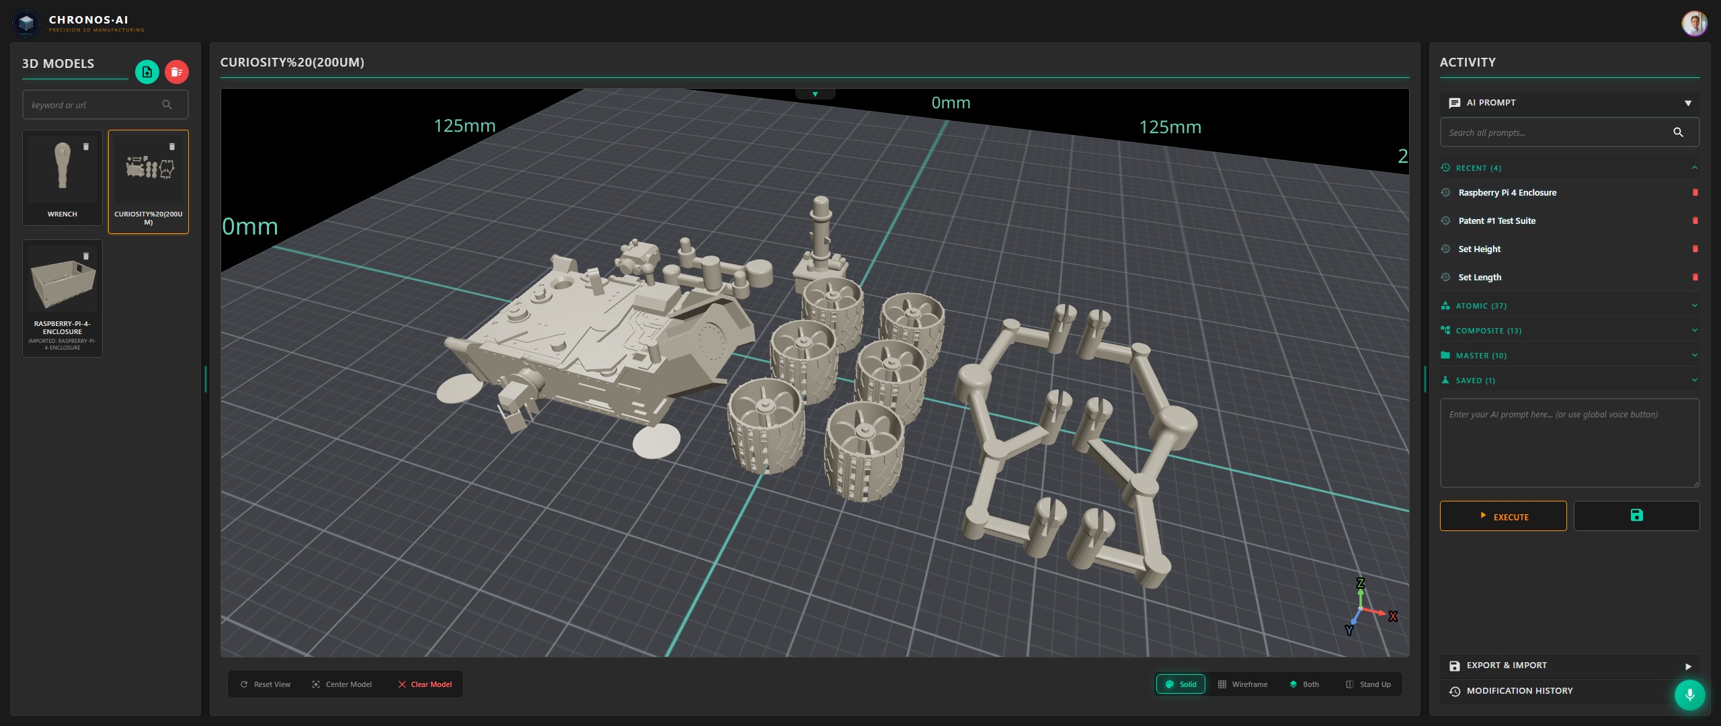Screen dimensions: 1721x726
Task: Delete the Curiosity model via trash icon
Action: coord(172,147)
